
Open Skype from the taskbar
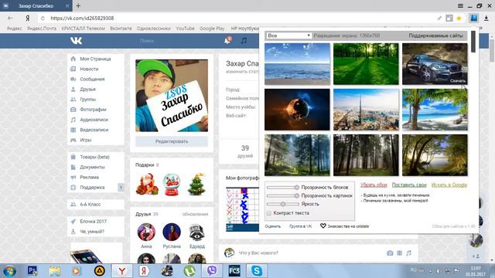257,271
